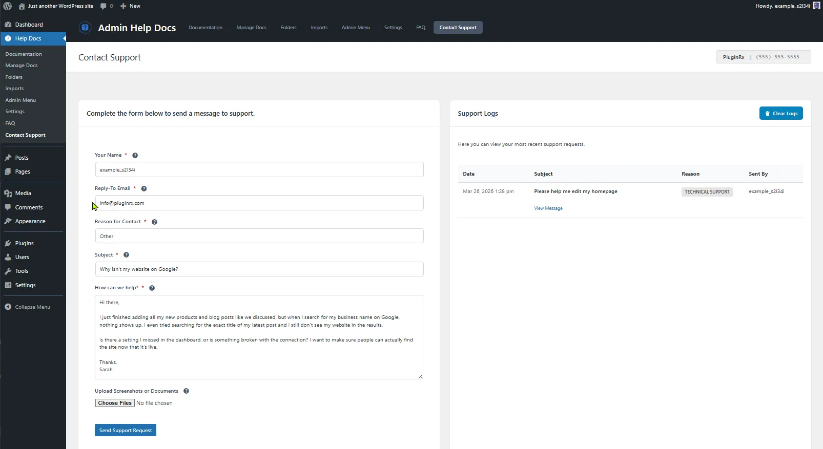The image size is (823, 449).
Task: Click the Appearance brush icon in sidebar
Action: click(8, 221)
